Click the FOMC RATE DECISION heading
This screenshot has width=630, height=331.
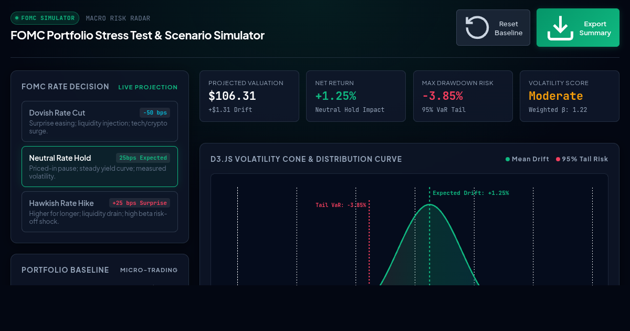[65, 87]
